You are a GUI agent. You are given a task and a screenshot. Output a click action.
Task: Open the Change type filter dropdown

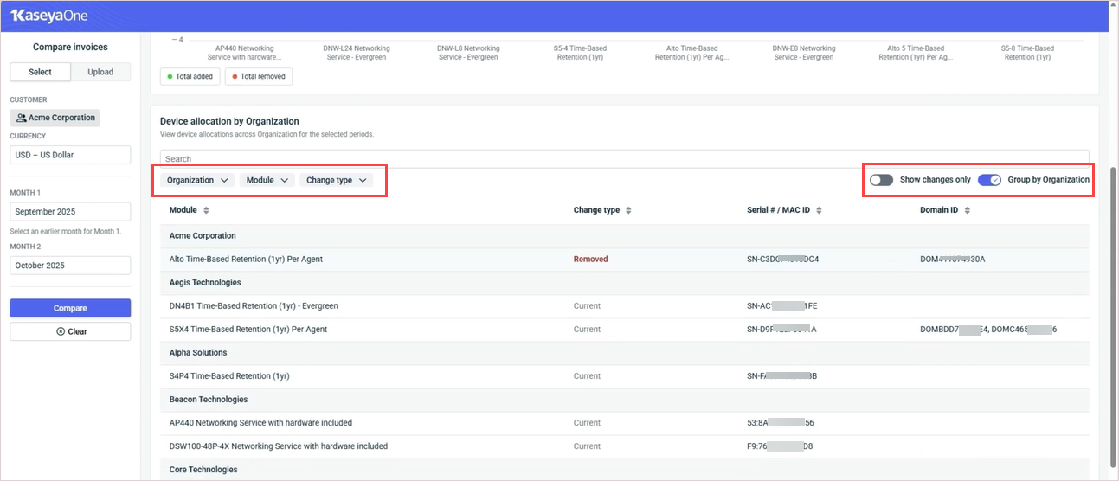[x=337, y=180]
